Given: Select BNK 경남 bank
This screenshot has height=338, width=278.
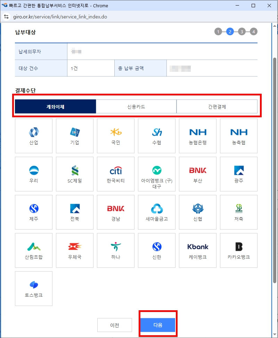Looking at the screenshot, I should coord(116,212).
